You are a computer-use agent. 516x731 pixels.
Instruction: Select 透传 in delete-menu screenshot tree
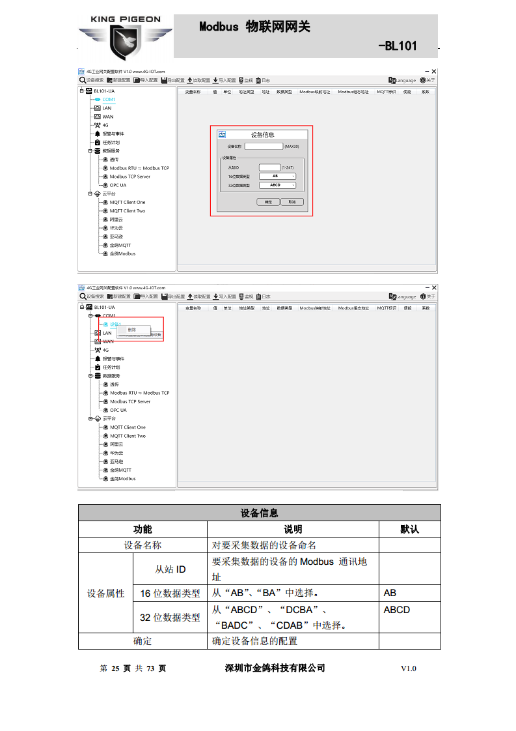point(115,384)
